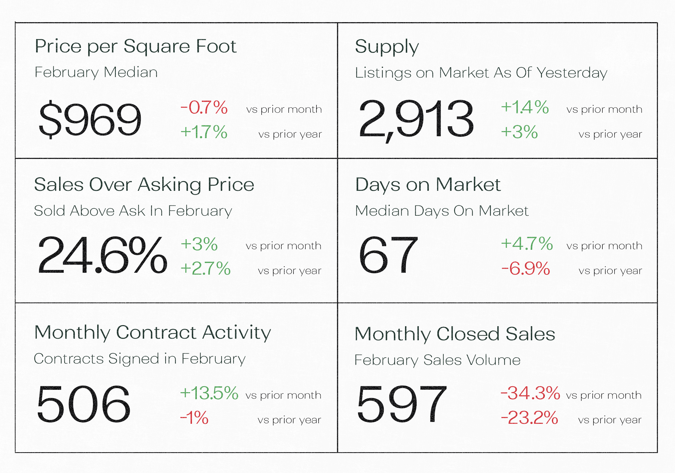Click the +1.7% price change figure
This screenshot has width=675, height=473.
click(x=204, y=132)
